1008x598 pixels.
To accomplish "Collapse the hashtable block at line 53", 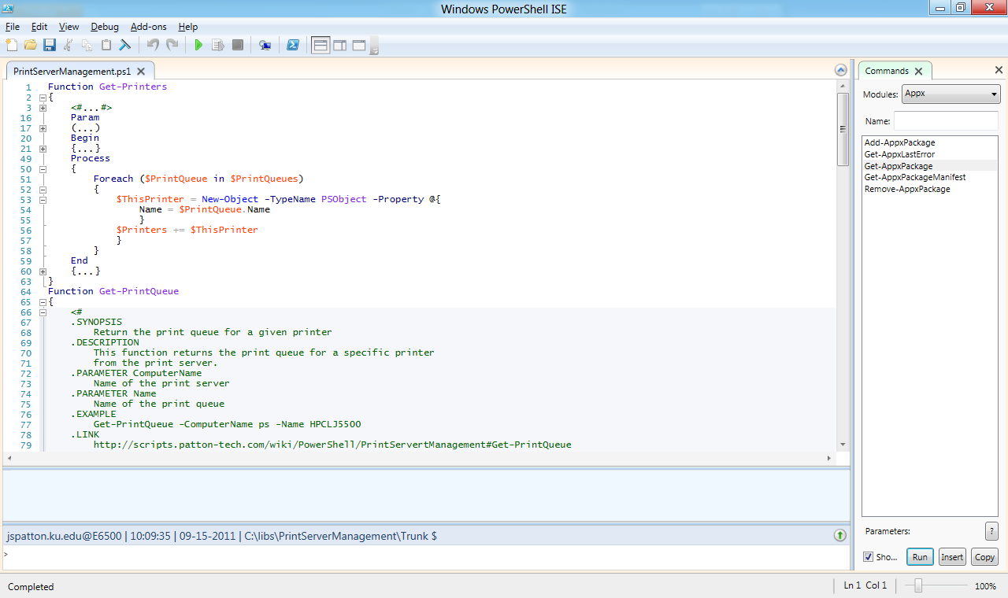I will click(x=43, y=200).
